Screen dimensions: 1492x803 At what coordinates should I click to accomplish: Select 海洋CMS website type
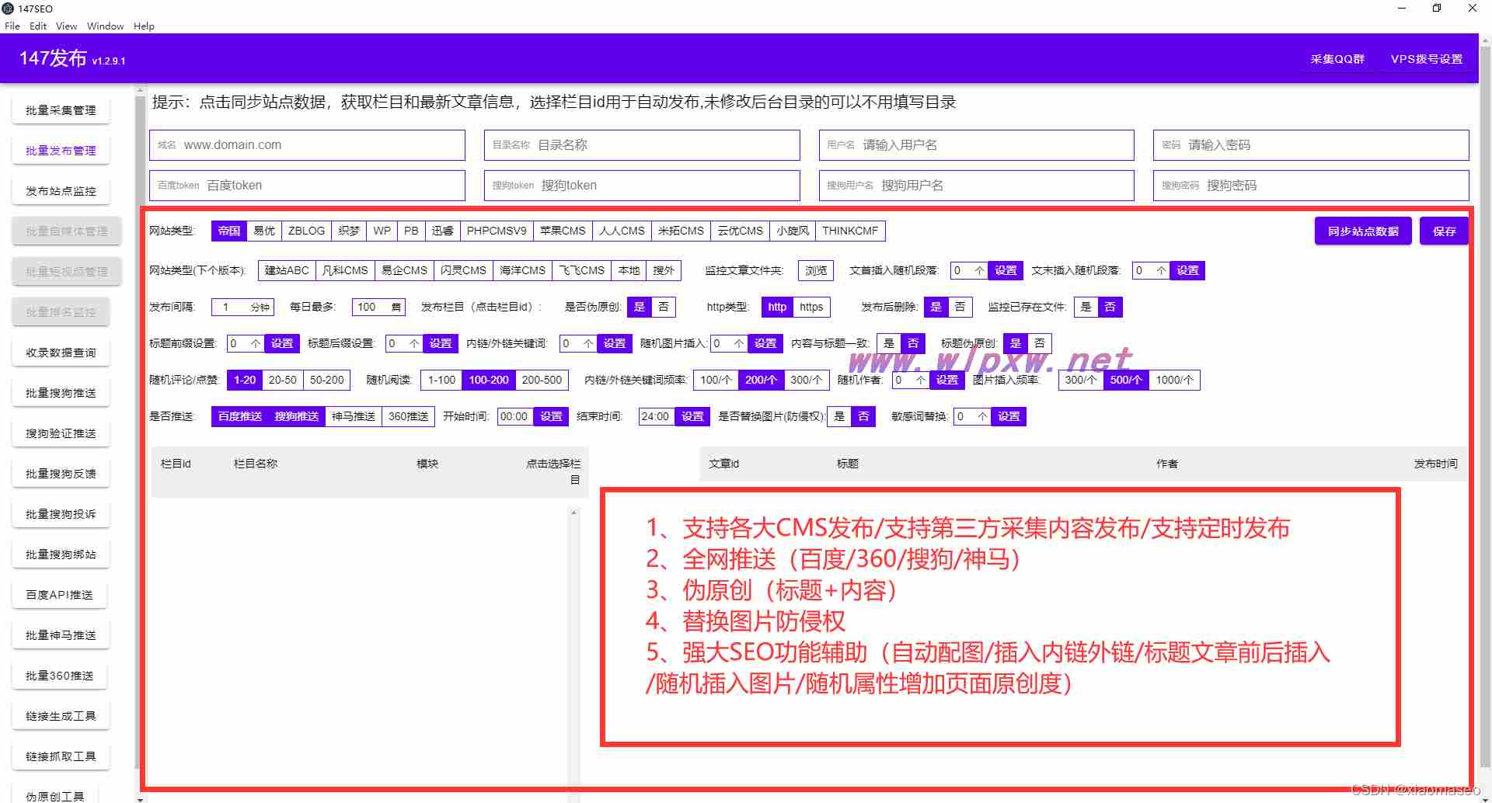coord(522,270)
